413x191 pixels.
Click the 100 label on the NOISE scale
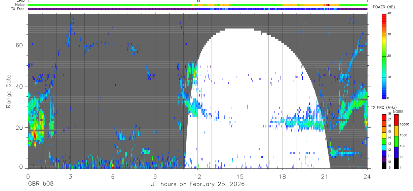pyautogui.click(x=403, y=146)
